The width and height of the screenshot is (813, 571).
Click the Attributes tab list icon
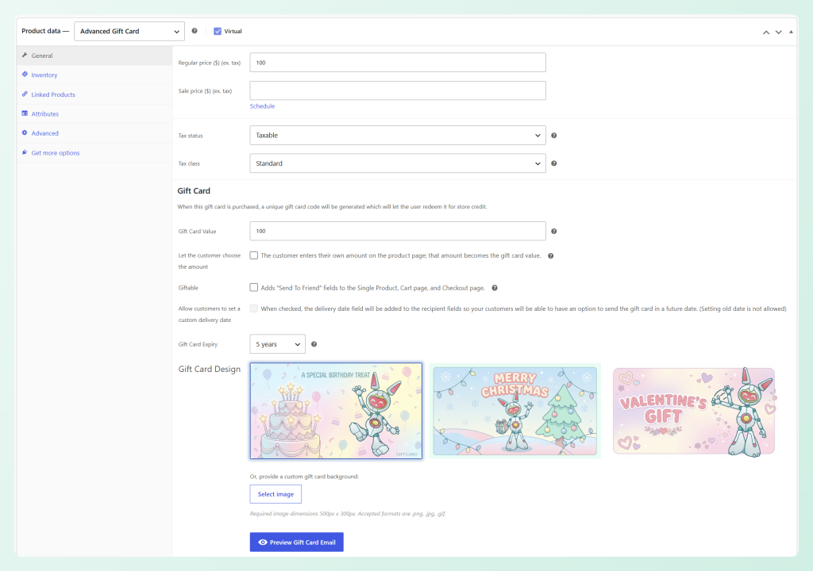(25, 113)
